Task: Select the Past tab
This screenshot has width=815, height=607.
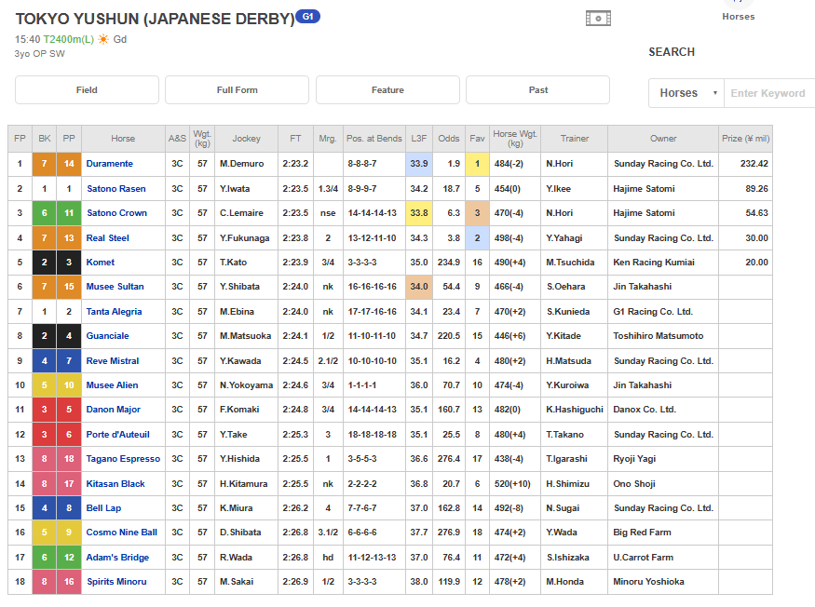Action: pyautogui.click(x=538, y=90)
